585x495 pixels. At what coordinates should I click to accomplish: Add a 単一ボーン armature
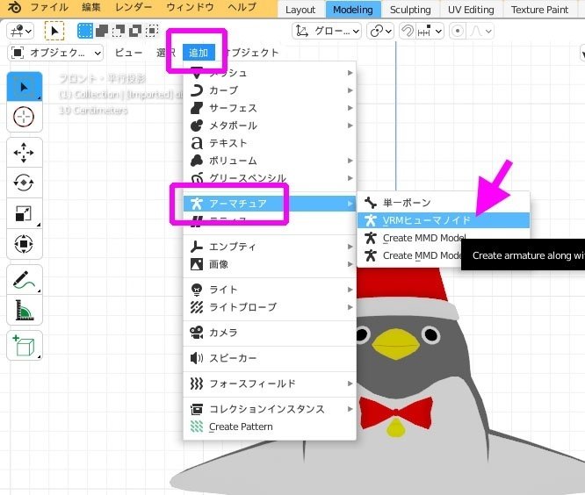tap(444, 203)
